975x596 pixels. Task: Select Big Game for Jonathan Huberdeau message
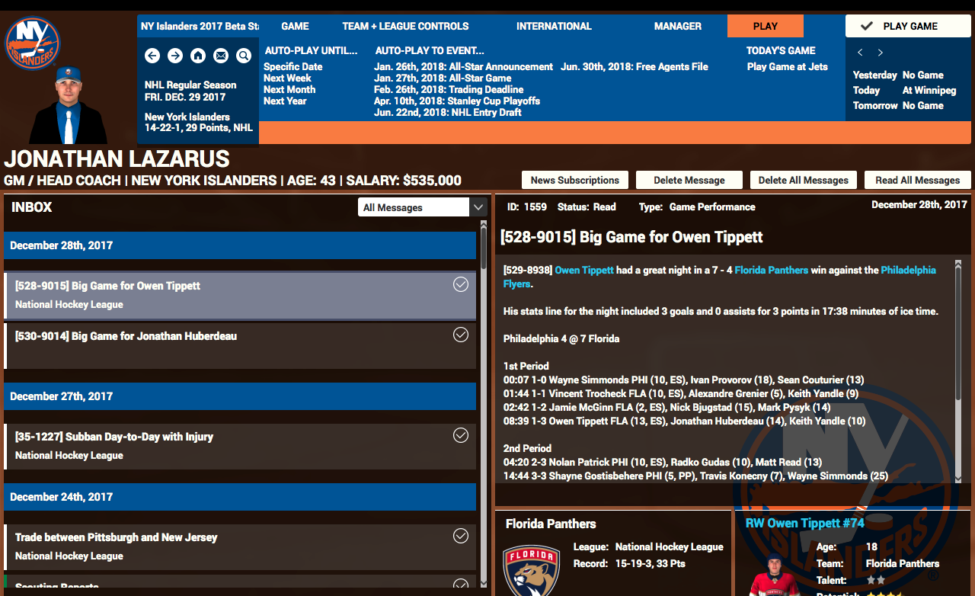pyautogui.click(x=240, y=346)
